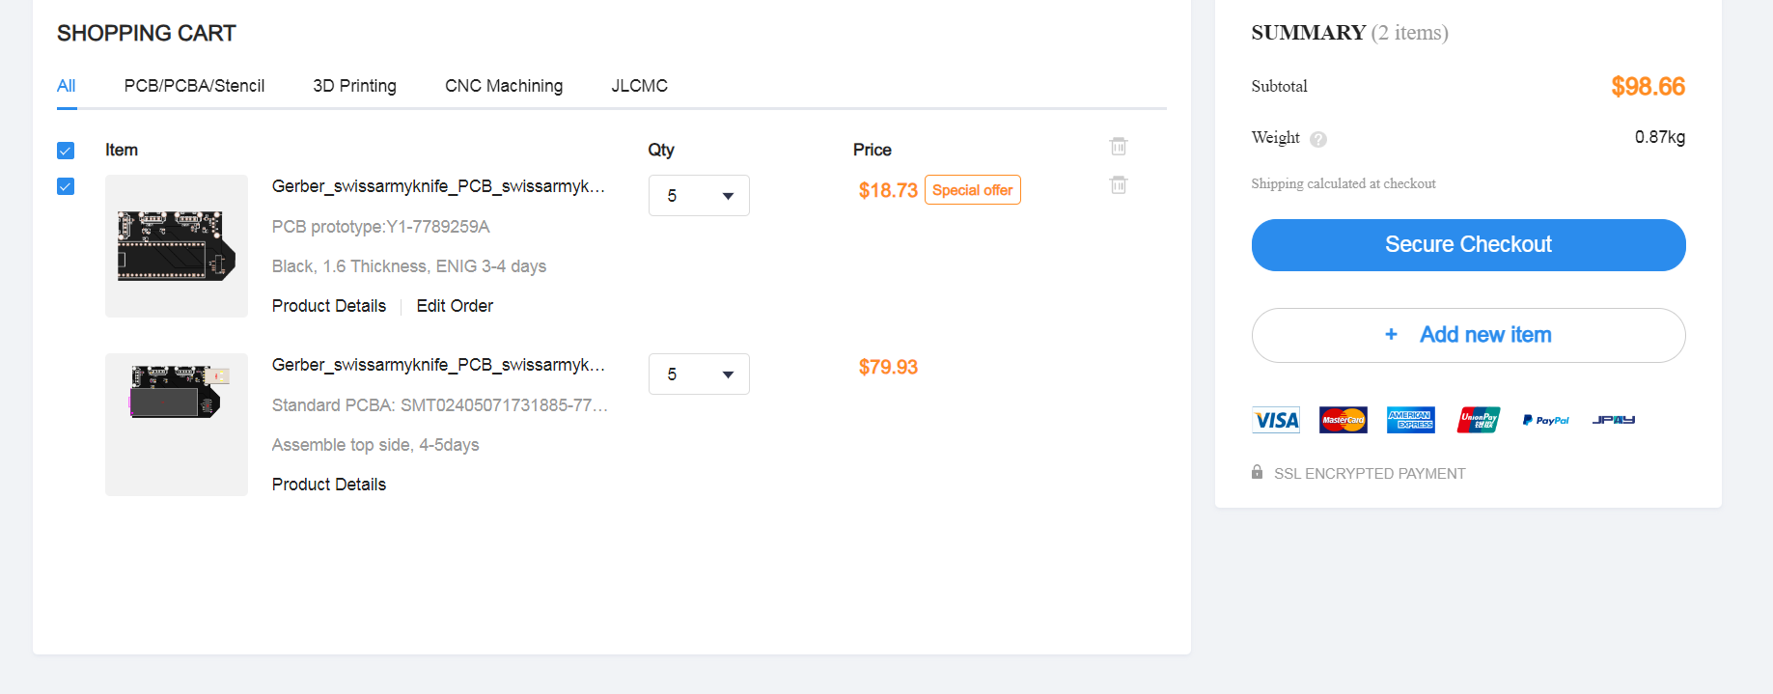Click the $79.93 price
The image size is (1773, 694).
pos(888,367)
